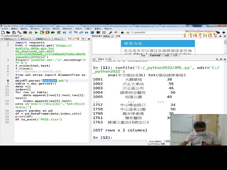The width and height of the screenshot is (227, 170).
Task: Click the debugger Step into icon
Action: point(76,33)
